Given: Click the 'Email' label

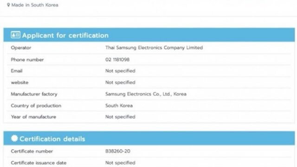Looking at the screenshot, I should [x=17, y=71].
